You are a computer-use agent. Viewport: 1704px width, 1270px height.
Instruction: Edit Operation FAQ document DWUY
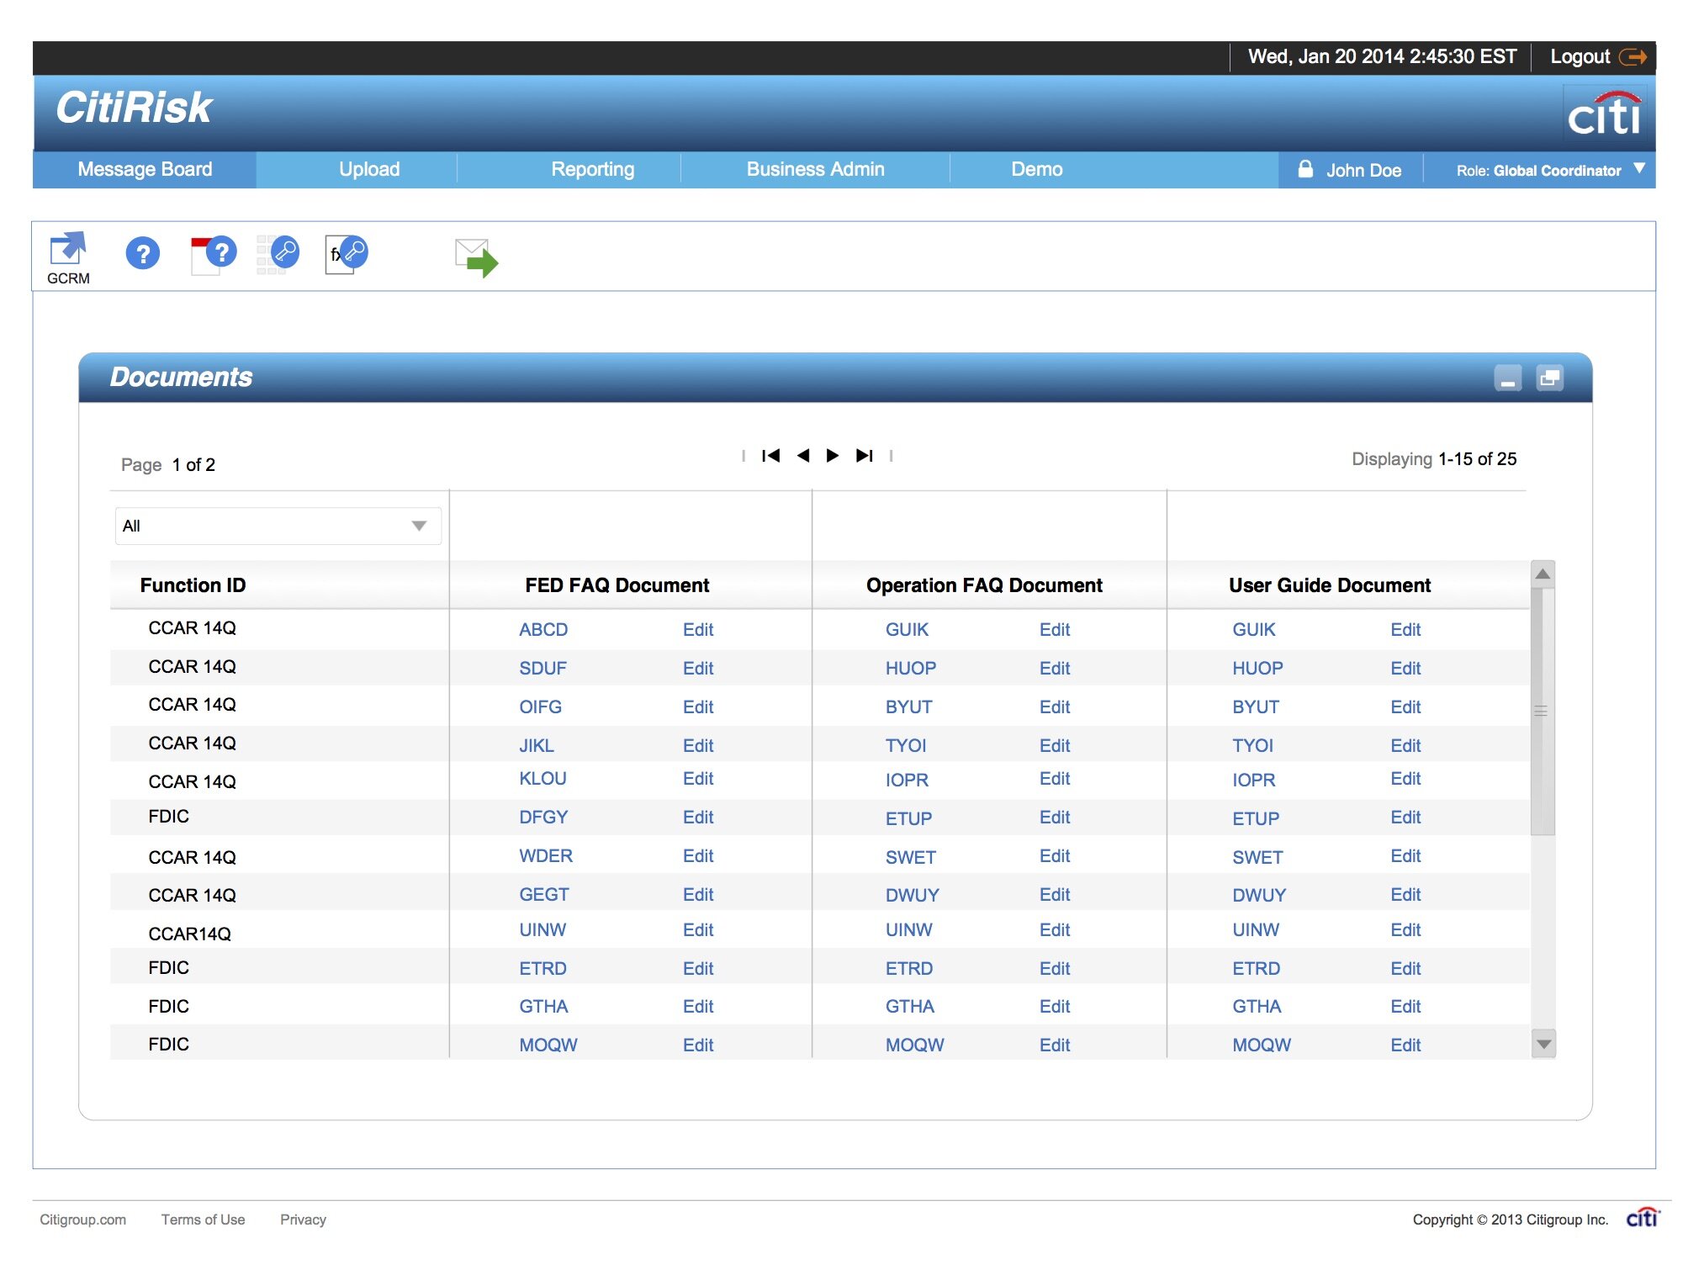point(1055,894)
